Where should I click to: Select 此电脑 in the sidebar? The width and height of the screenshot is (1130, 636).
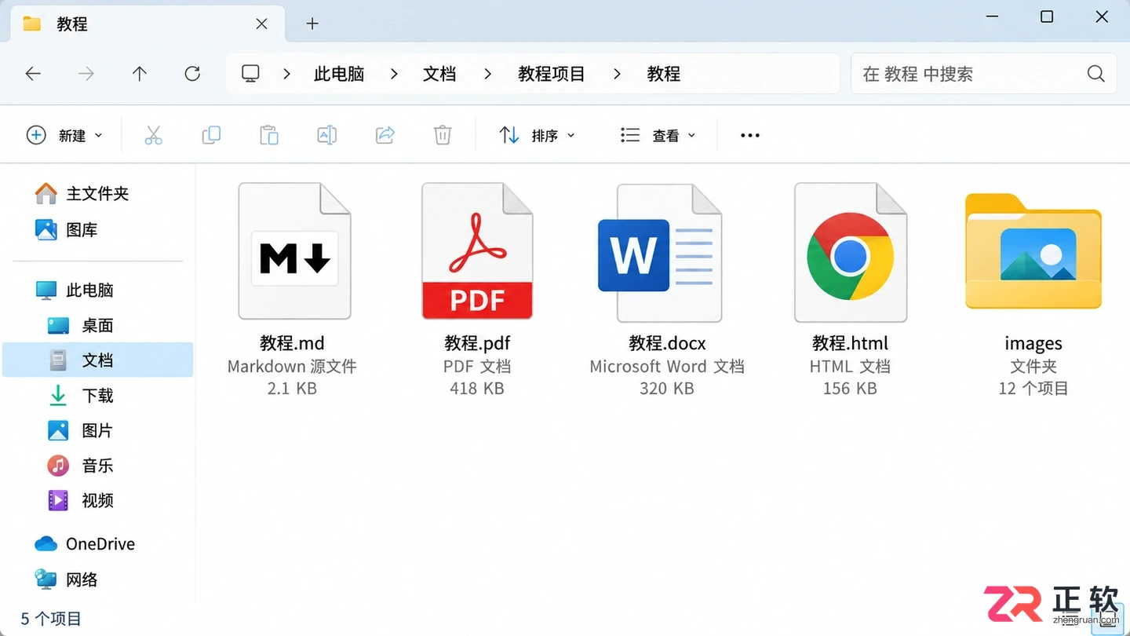point(75,291)
